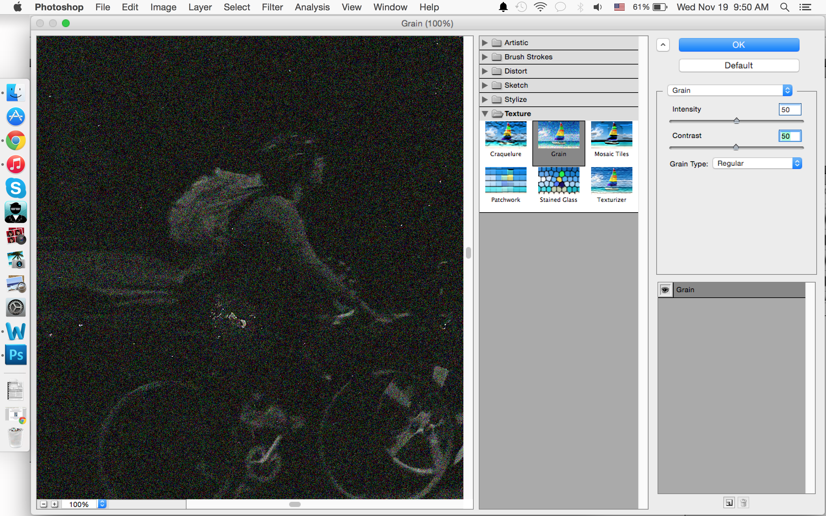Open the Grain filter selection dropdown
Viewport: 826px width, 516px height.
coord(730,90)
